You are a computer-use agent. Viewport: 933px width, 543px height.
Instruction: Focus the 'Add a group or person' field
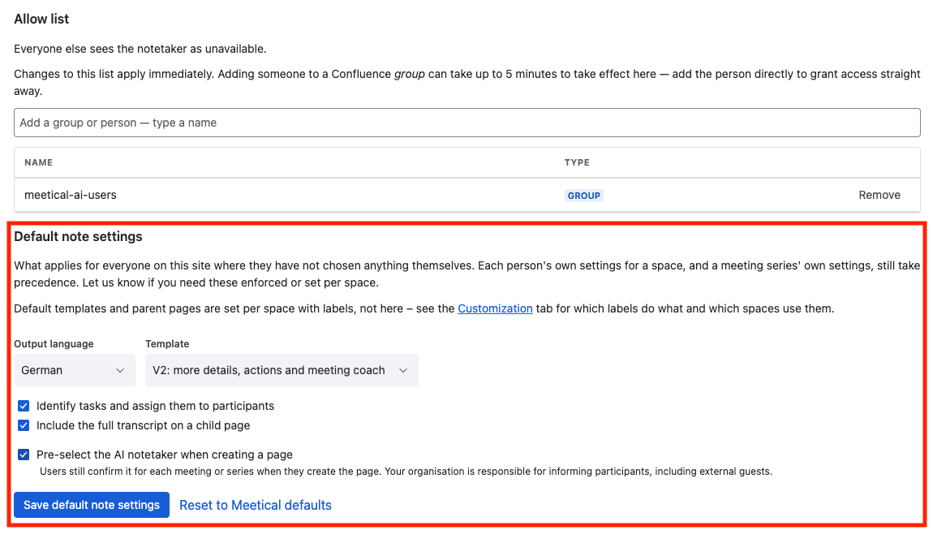(x=467, y=123)
